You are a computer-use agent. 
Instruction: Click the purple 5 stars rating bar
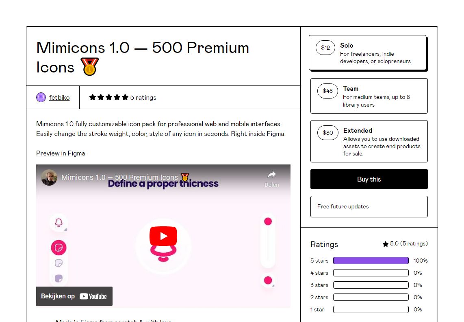pos(371,261)
